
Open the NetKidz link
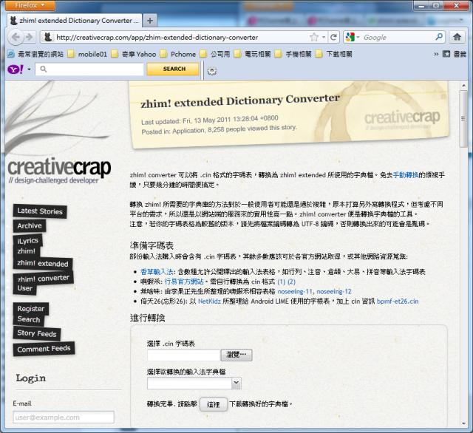coord(209,301)
